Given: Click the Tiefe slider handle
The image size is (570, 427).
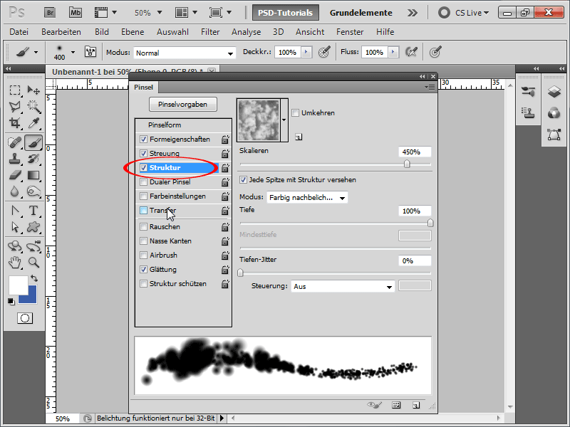Looking at the screenshot, I should tap(430, 223).
